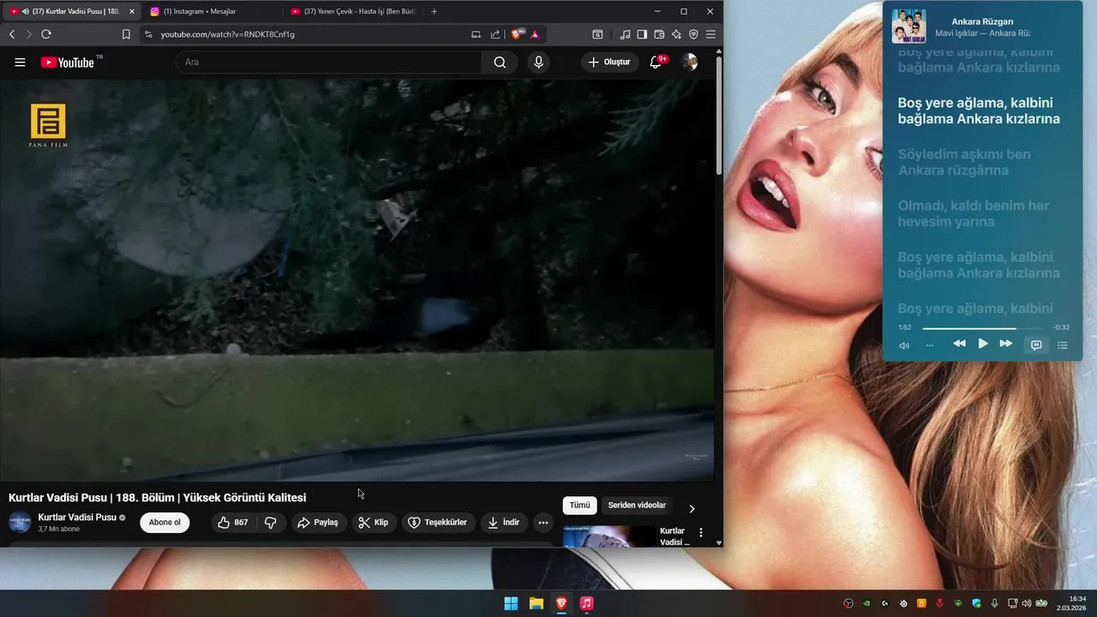1097x617 pixels.
Task: Select the Kurtlar Vadisi Pusu browser tab
Action: pyautogui.click(x=72, y=11)
